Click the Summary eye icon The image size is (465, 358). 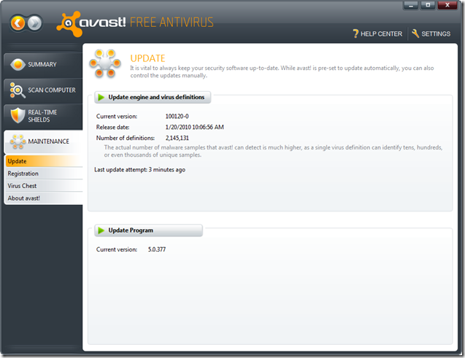[x=18, y=64]
